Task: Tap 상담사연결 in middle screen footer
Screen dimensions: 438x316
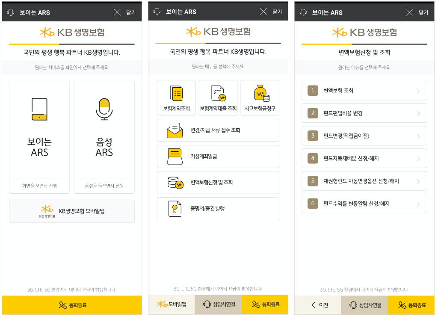Action: (218, 304)
